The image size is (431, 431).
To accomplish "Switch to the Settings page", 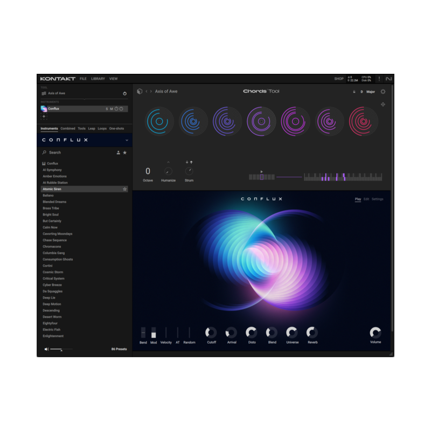I will (378, 199).
